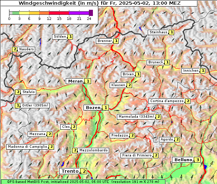Click the green legend color segment

(x=16, y=13)
